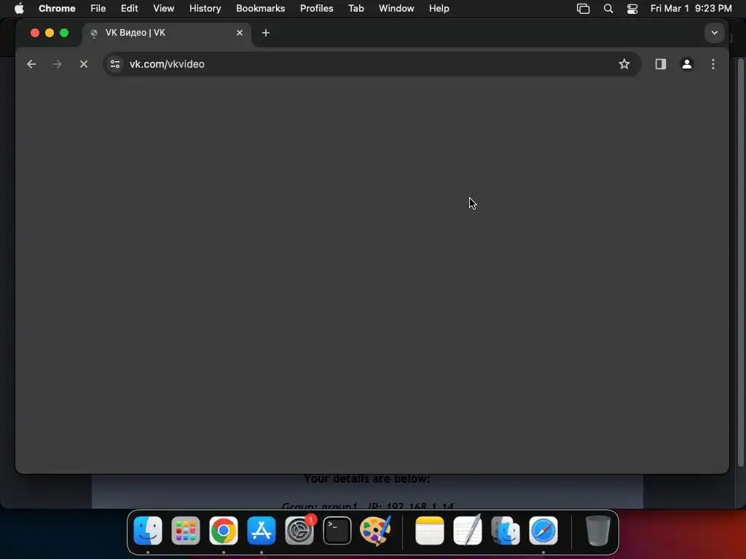Image resolution: width=746 pixels, height=559 pixels.
Task: Open Control Center in menu bar
Action: [x=632, y=9]
